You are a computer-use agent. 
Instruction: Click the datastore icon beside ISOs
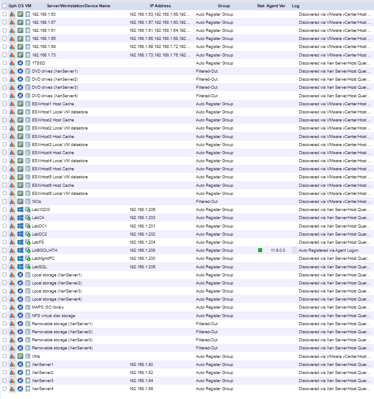[x=28, y=202]
